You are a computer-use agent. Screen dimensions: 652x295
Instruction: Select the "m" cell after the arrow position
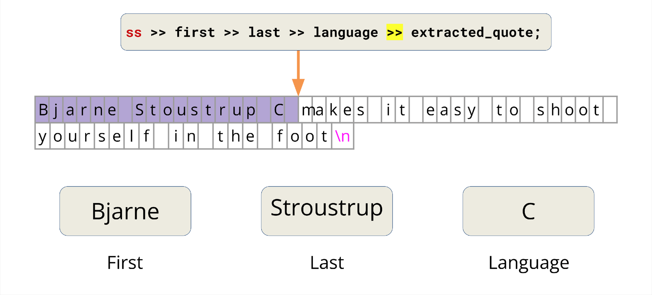coord(306,110)
